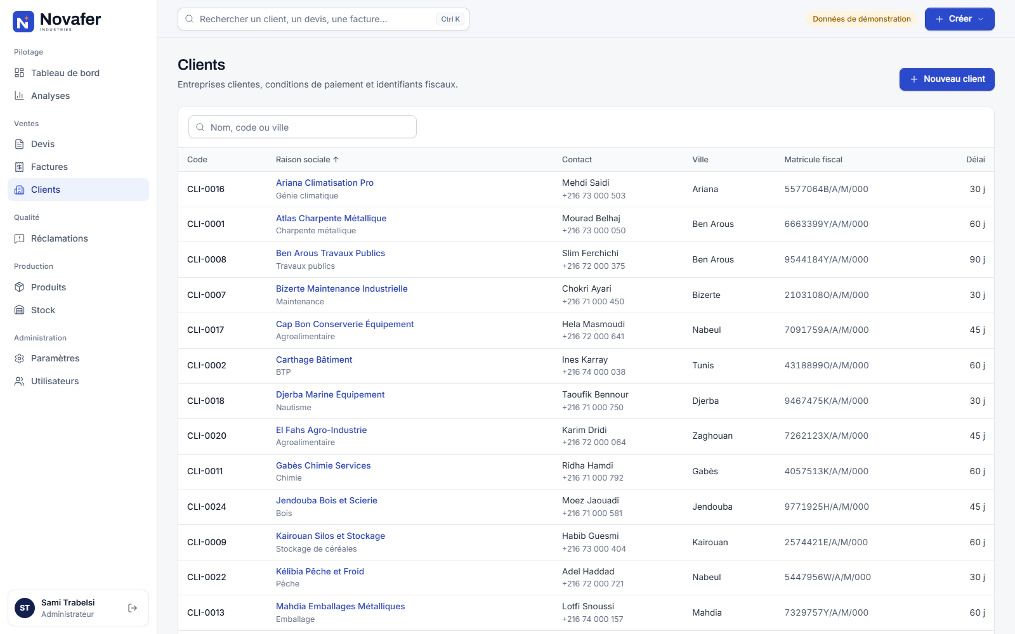This screenshot has width=1015, height=634.
Task: Click magnifier icon in global search bar
Action: click(189, 19)
